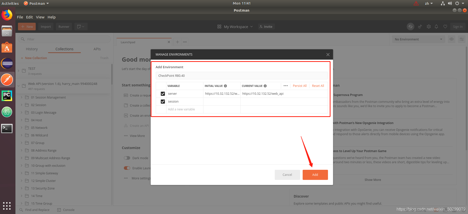Click Add a new variable field
468x214 pixels.
click(x=185, y=109)
